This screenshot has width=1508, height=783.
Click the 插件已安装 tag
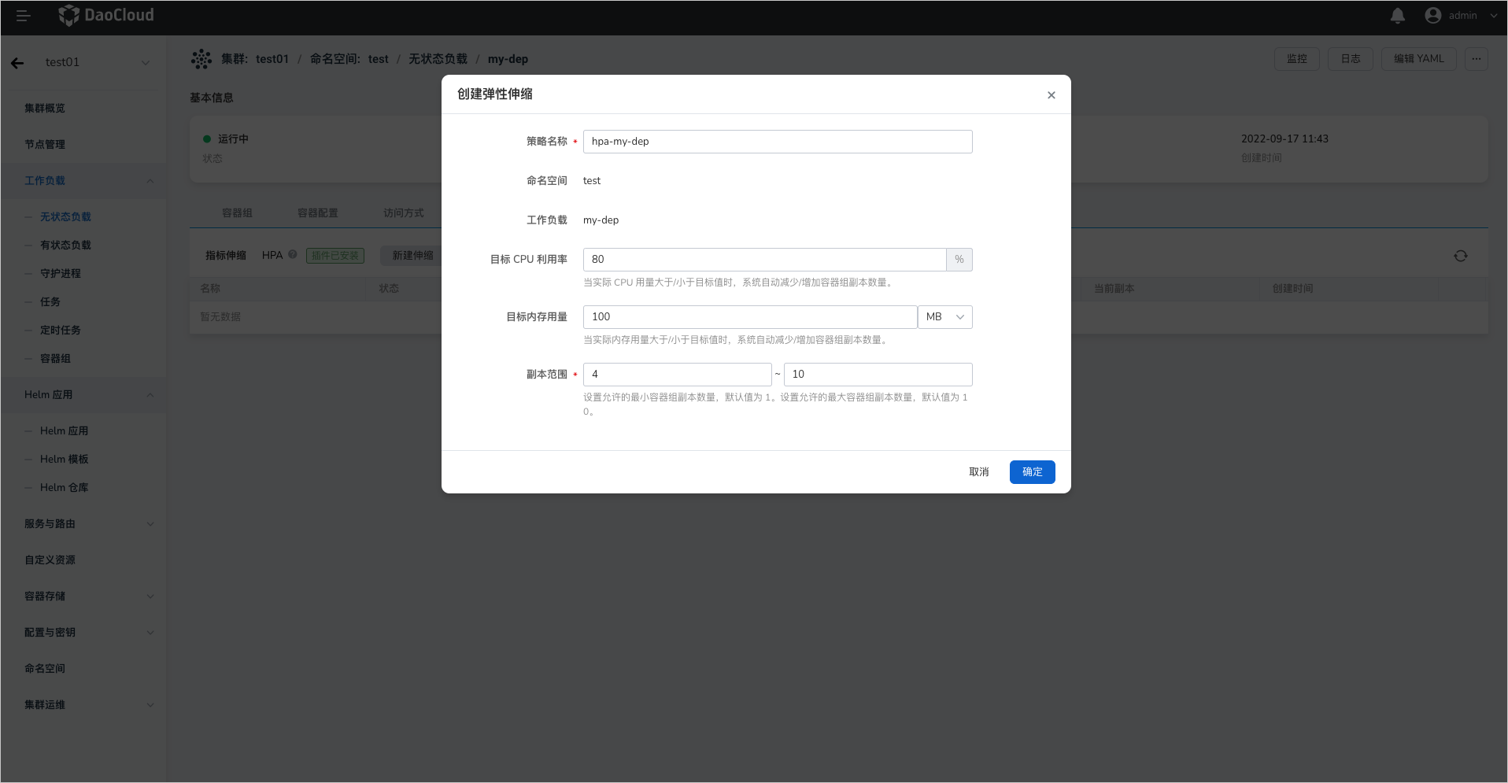(335, 256)
